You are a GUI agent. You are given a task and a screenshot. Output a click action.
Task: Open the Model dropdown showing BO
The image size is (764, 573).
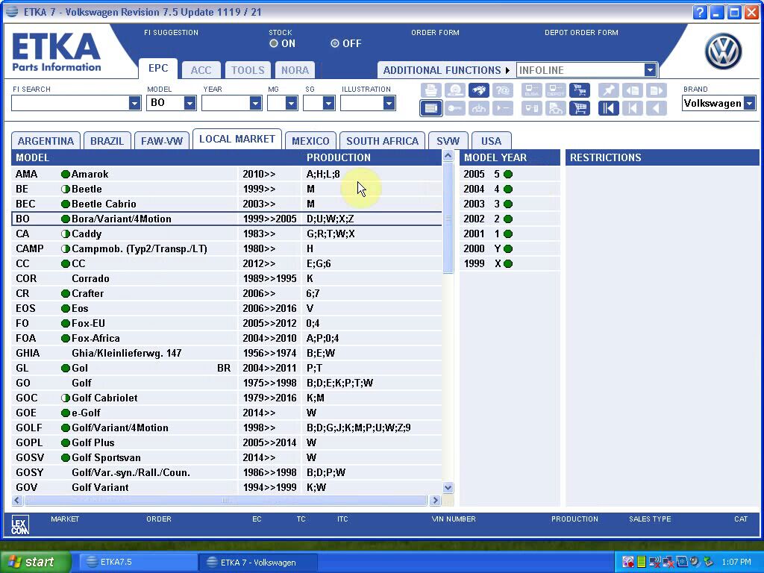pyautogui.click(x=190, y=103)
